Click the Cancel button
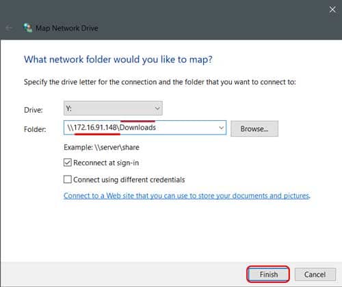The height and width of the screenshot is (287, 342). click(315, 275)
